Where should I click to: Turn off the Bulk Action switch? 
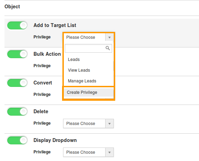point(17,54)
